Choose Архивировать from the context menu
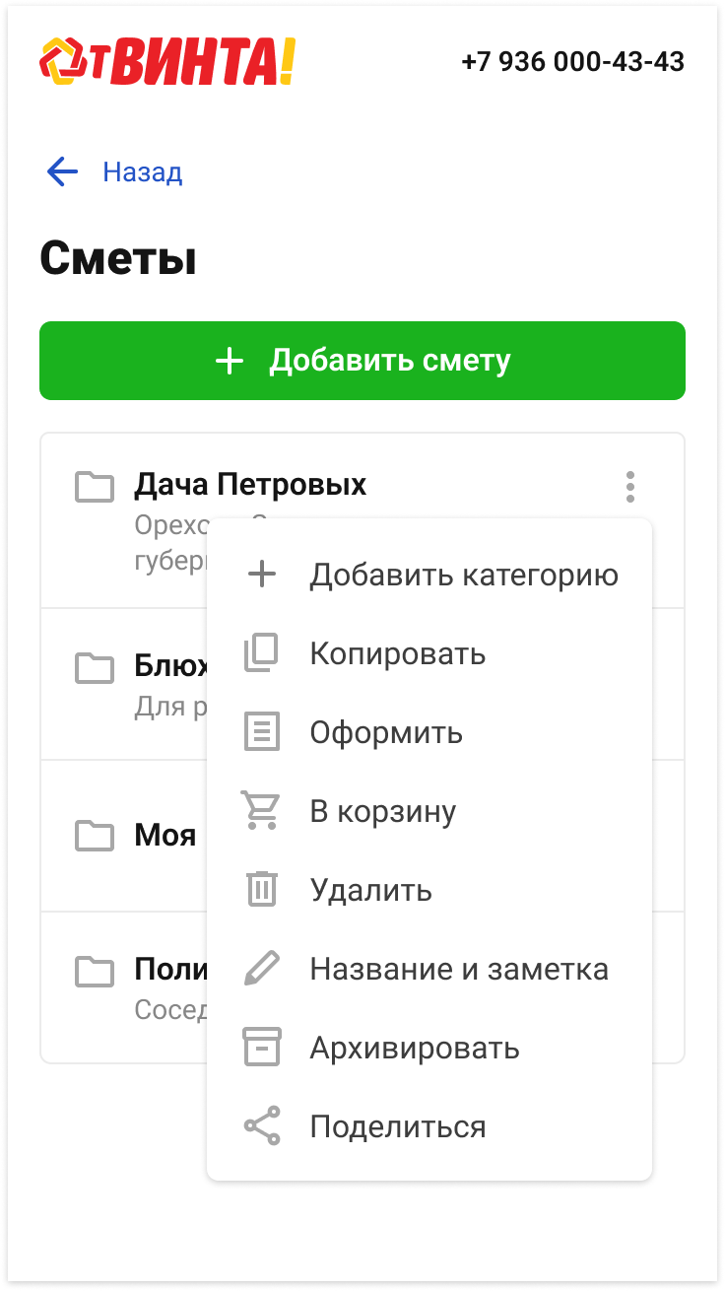725x1291 pixels. 415,1048
